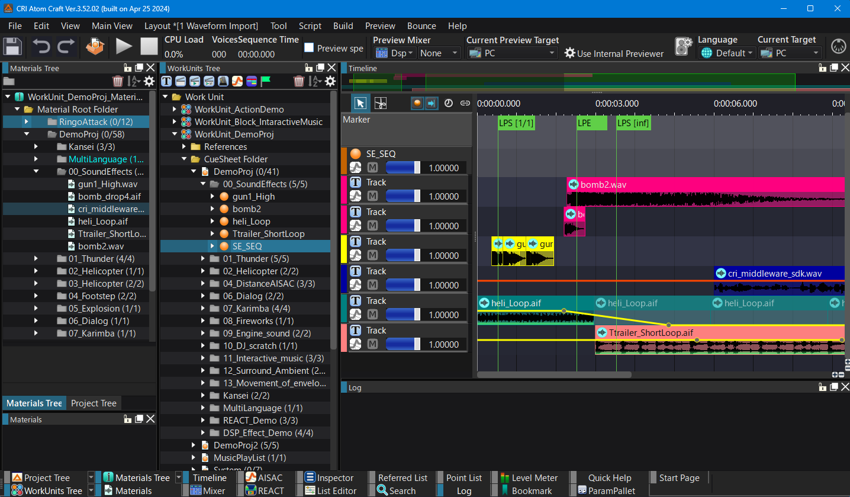Image resolution: width=850 pixels, height=497 pixels.
Task: Open the Language Default dropdown
Action: pyautogui.click(x=726, y=53)
